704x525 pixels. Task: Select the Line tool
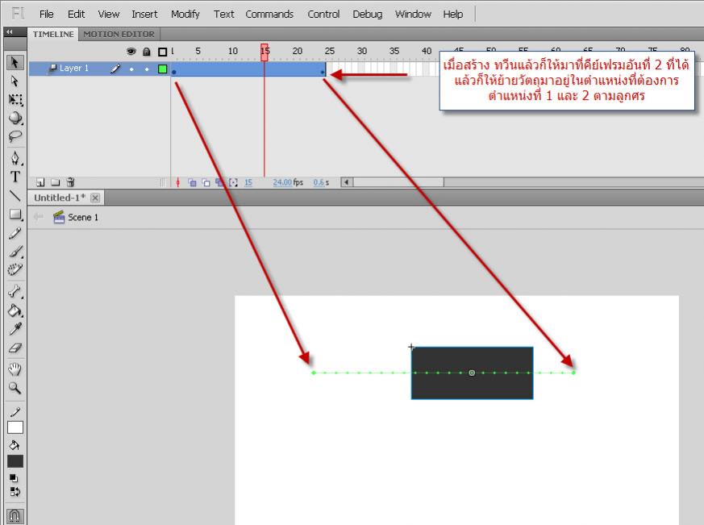pos(15,195)
